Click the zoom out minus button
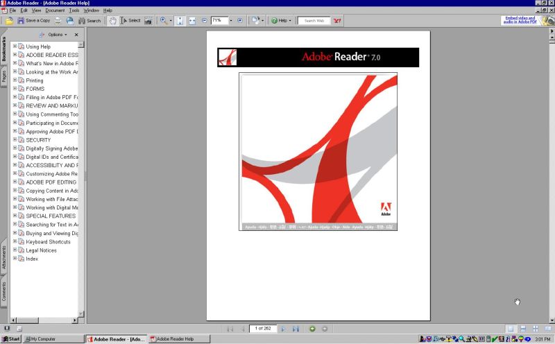This screenshot has height=344, width=555. pos(204,21)
